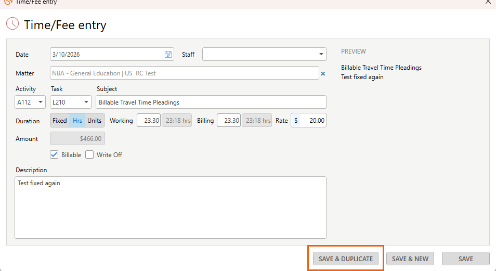This screenshot has width=496, height=271.
Task: Click the clock icon beside Time/Fee entry
Action: 12,24
